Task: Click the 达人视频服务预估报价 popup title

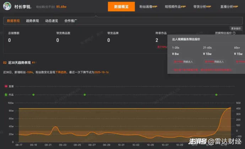Action: (x=186, y=39)
